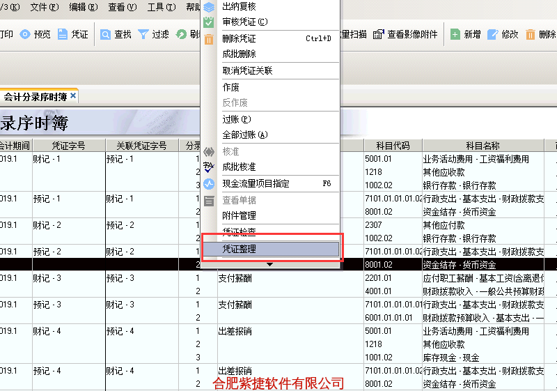This screenshot has width=557, height=391.
Task: Click 全部过账(A) in the menu
Action: point(244,135)
